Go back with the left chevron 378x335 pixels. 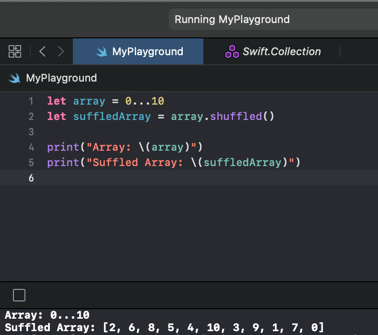42,51
